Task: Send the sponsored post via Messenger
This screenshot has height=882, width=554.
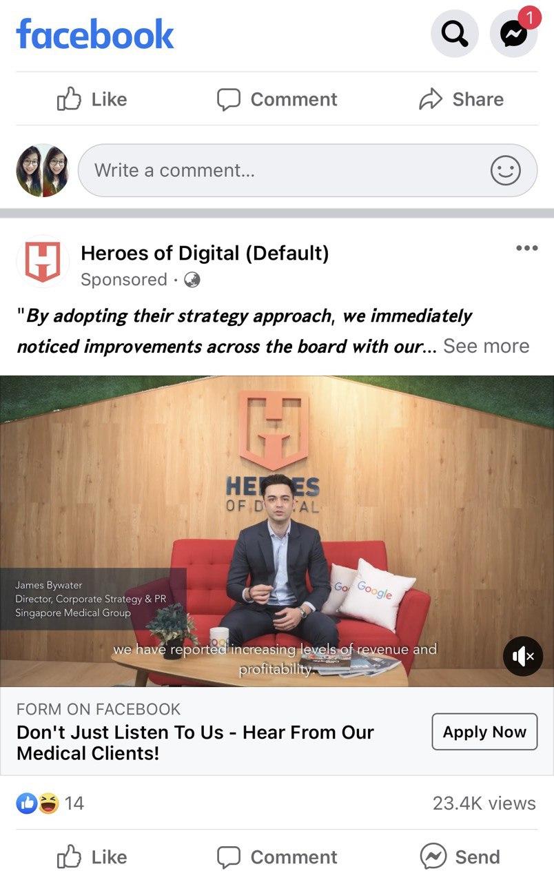Action: pyautogui.click(x=460, y=857)
